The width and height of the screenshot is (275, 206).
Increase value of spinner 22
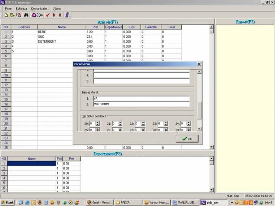[x=143, y=123]
